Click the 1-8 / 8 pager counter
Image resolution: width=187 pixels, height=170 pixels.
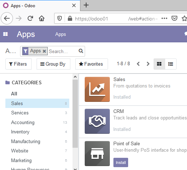[123, 64]
